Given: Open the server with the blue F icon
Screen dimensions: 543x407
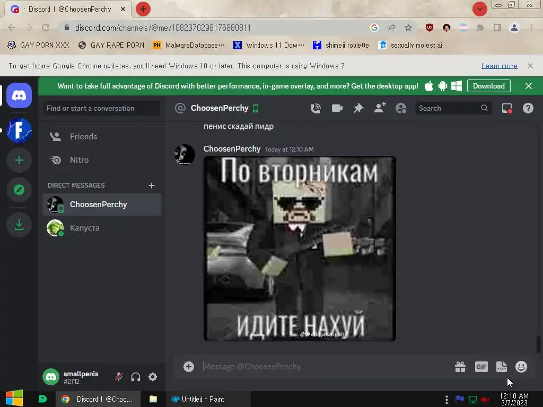Looking at the screenshot, I should pyautogui.click(x=19, y=130).
